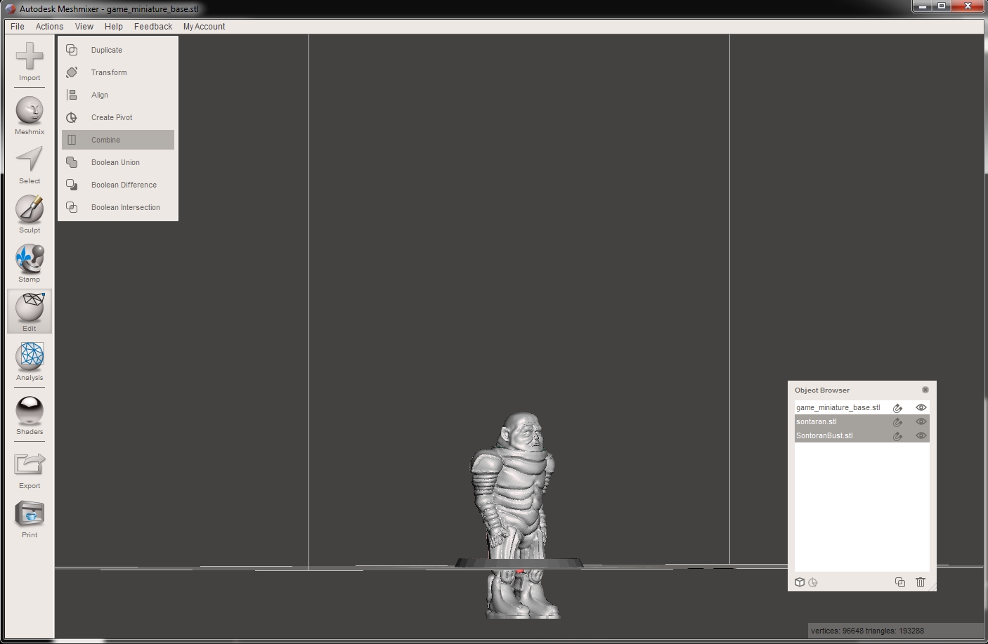Open the My Account menu
Viewport: 988px width, 644px height.
204,27
